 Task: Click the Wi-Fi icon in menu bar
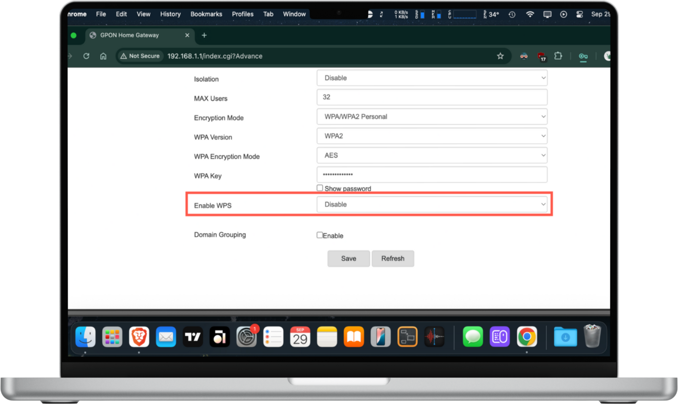pyautogui.click(x=530, y=14)
